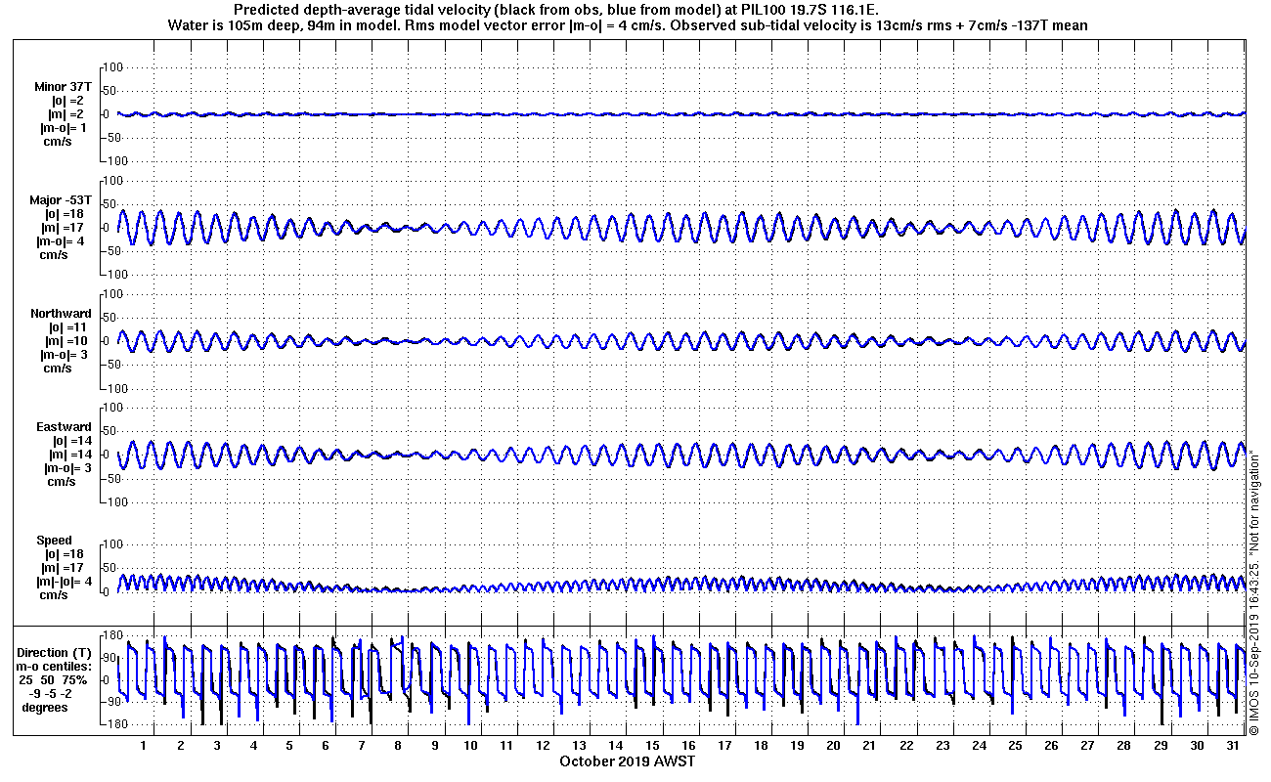The image size is (1271, 782).
Task: Click the day "20" x-axis tick label
Action: [833, 745]
